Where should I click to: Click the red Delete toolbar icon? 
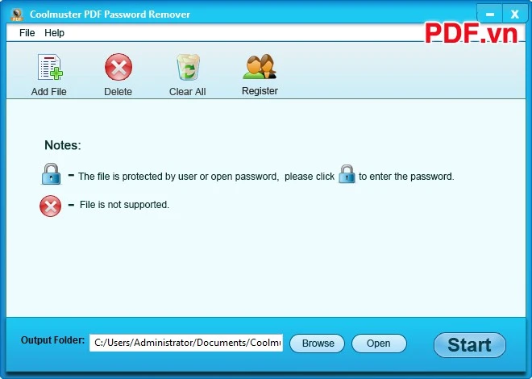[118, 67]
